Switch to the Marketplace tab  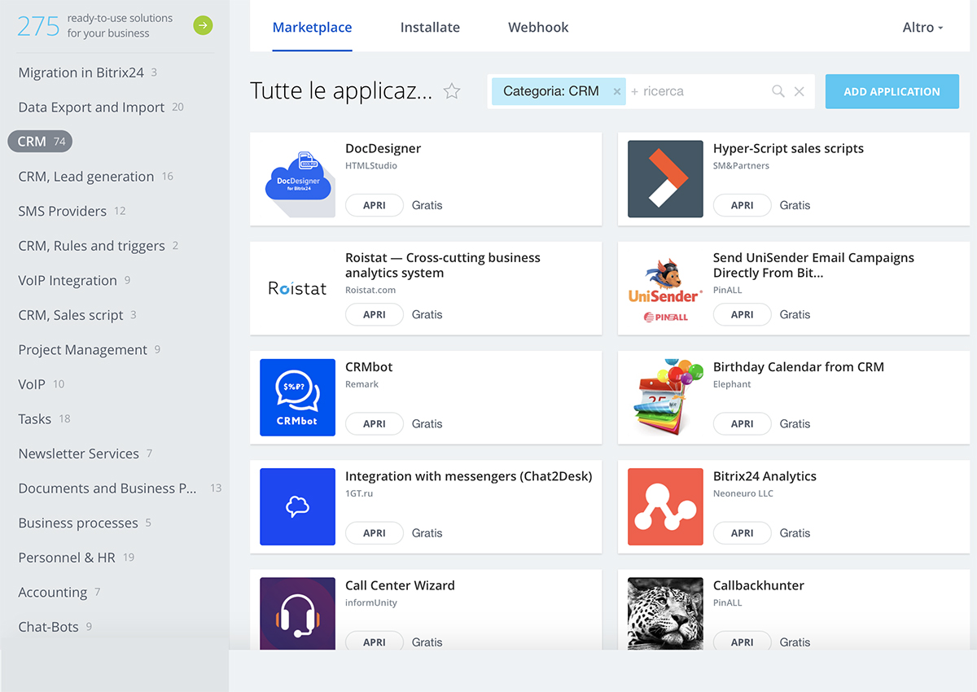(313, 27)
